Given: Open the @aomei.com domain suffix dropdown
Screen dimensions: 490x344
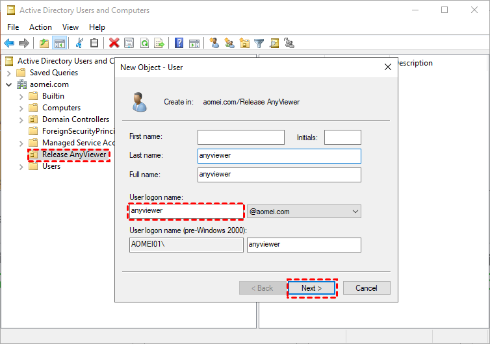Looking at the screenshot, I should click(355, 212).
